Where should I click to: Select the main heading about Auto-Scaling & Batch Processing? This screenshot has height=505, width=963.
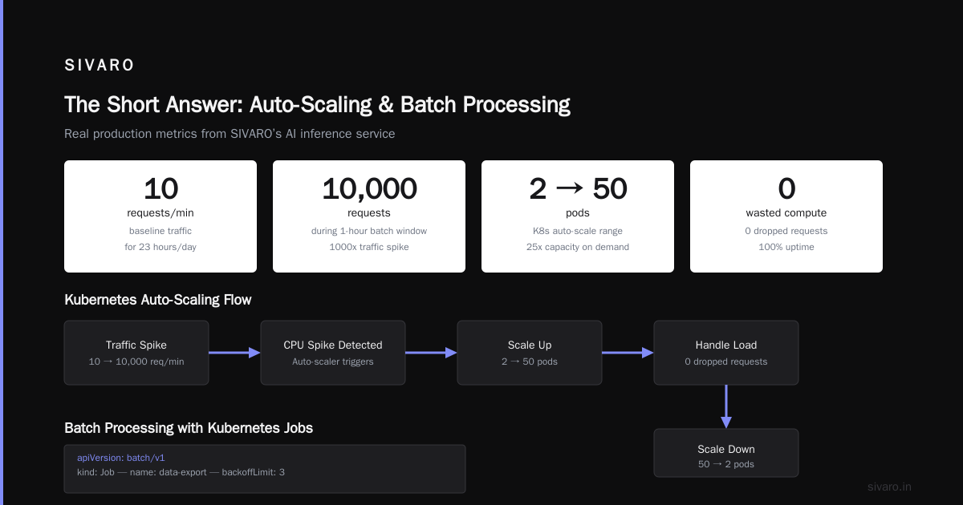point(317,105)
